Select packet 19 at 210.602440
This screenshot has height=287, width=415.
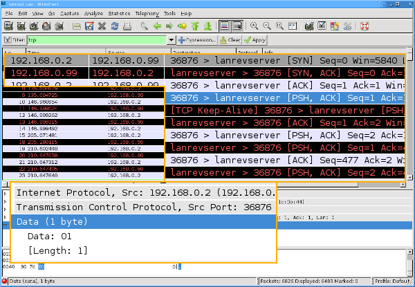click(x=84, y=149)
